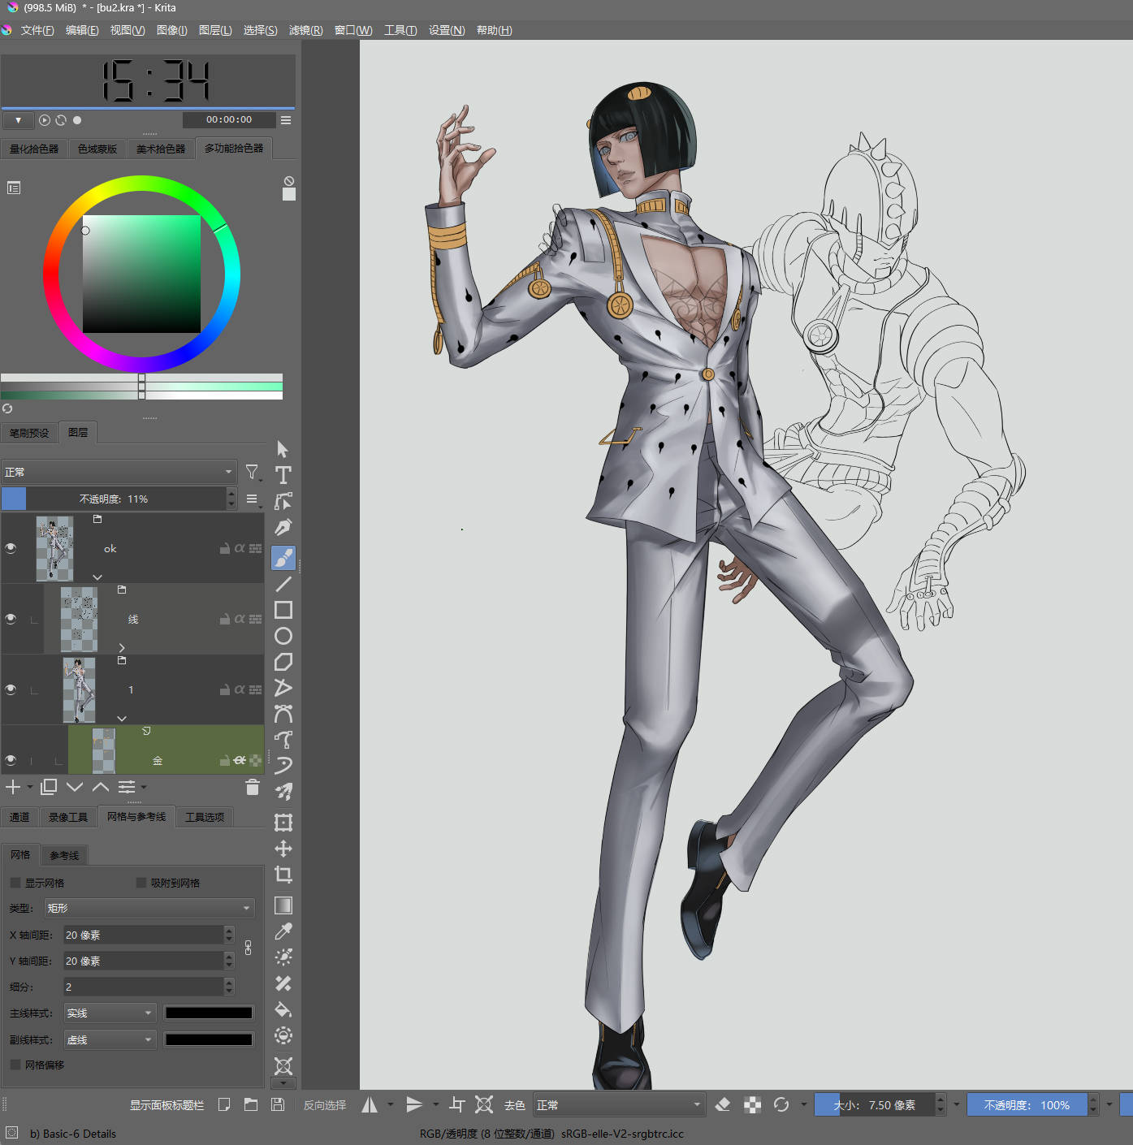Image resolution: width=1133 pixels, height=1145 pixels.
Task: Open the 主线样式 实线 dropdown
Action: 110,1013
